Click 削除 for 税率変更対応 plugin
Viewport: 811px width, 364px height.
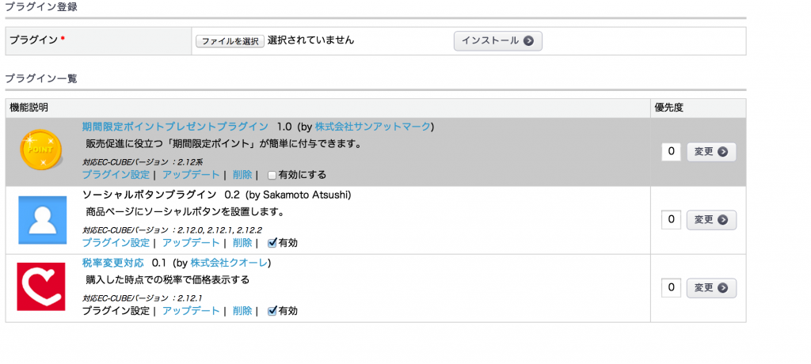[x=242, y=311]
